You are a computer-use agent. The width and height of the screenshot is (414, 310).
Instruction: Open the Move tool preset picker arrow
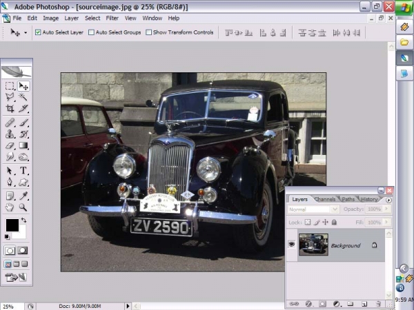[26, 32]
